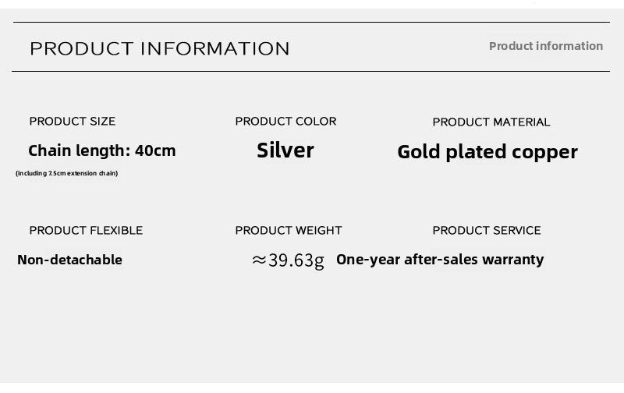This screenshot has width=624, height=393.
Task: Click the small gray Product information label
Action: pos(545,46)
